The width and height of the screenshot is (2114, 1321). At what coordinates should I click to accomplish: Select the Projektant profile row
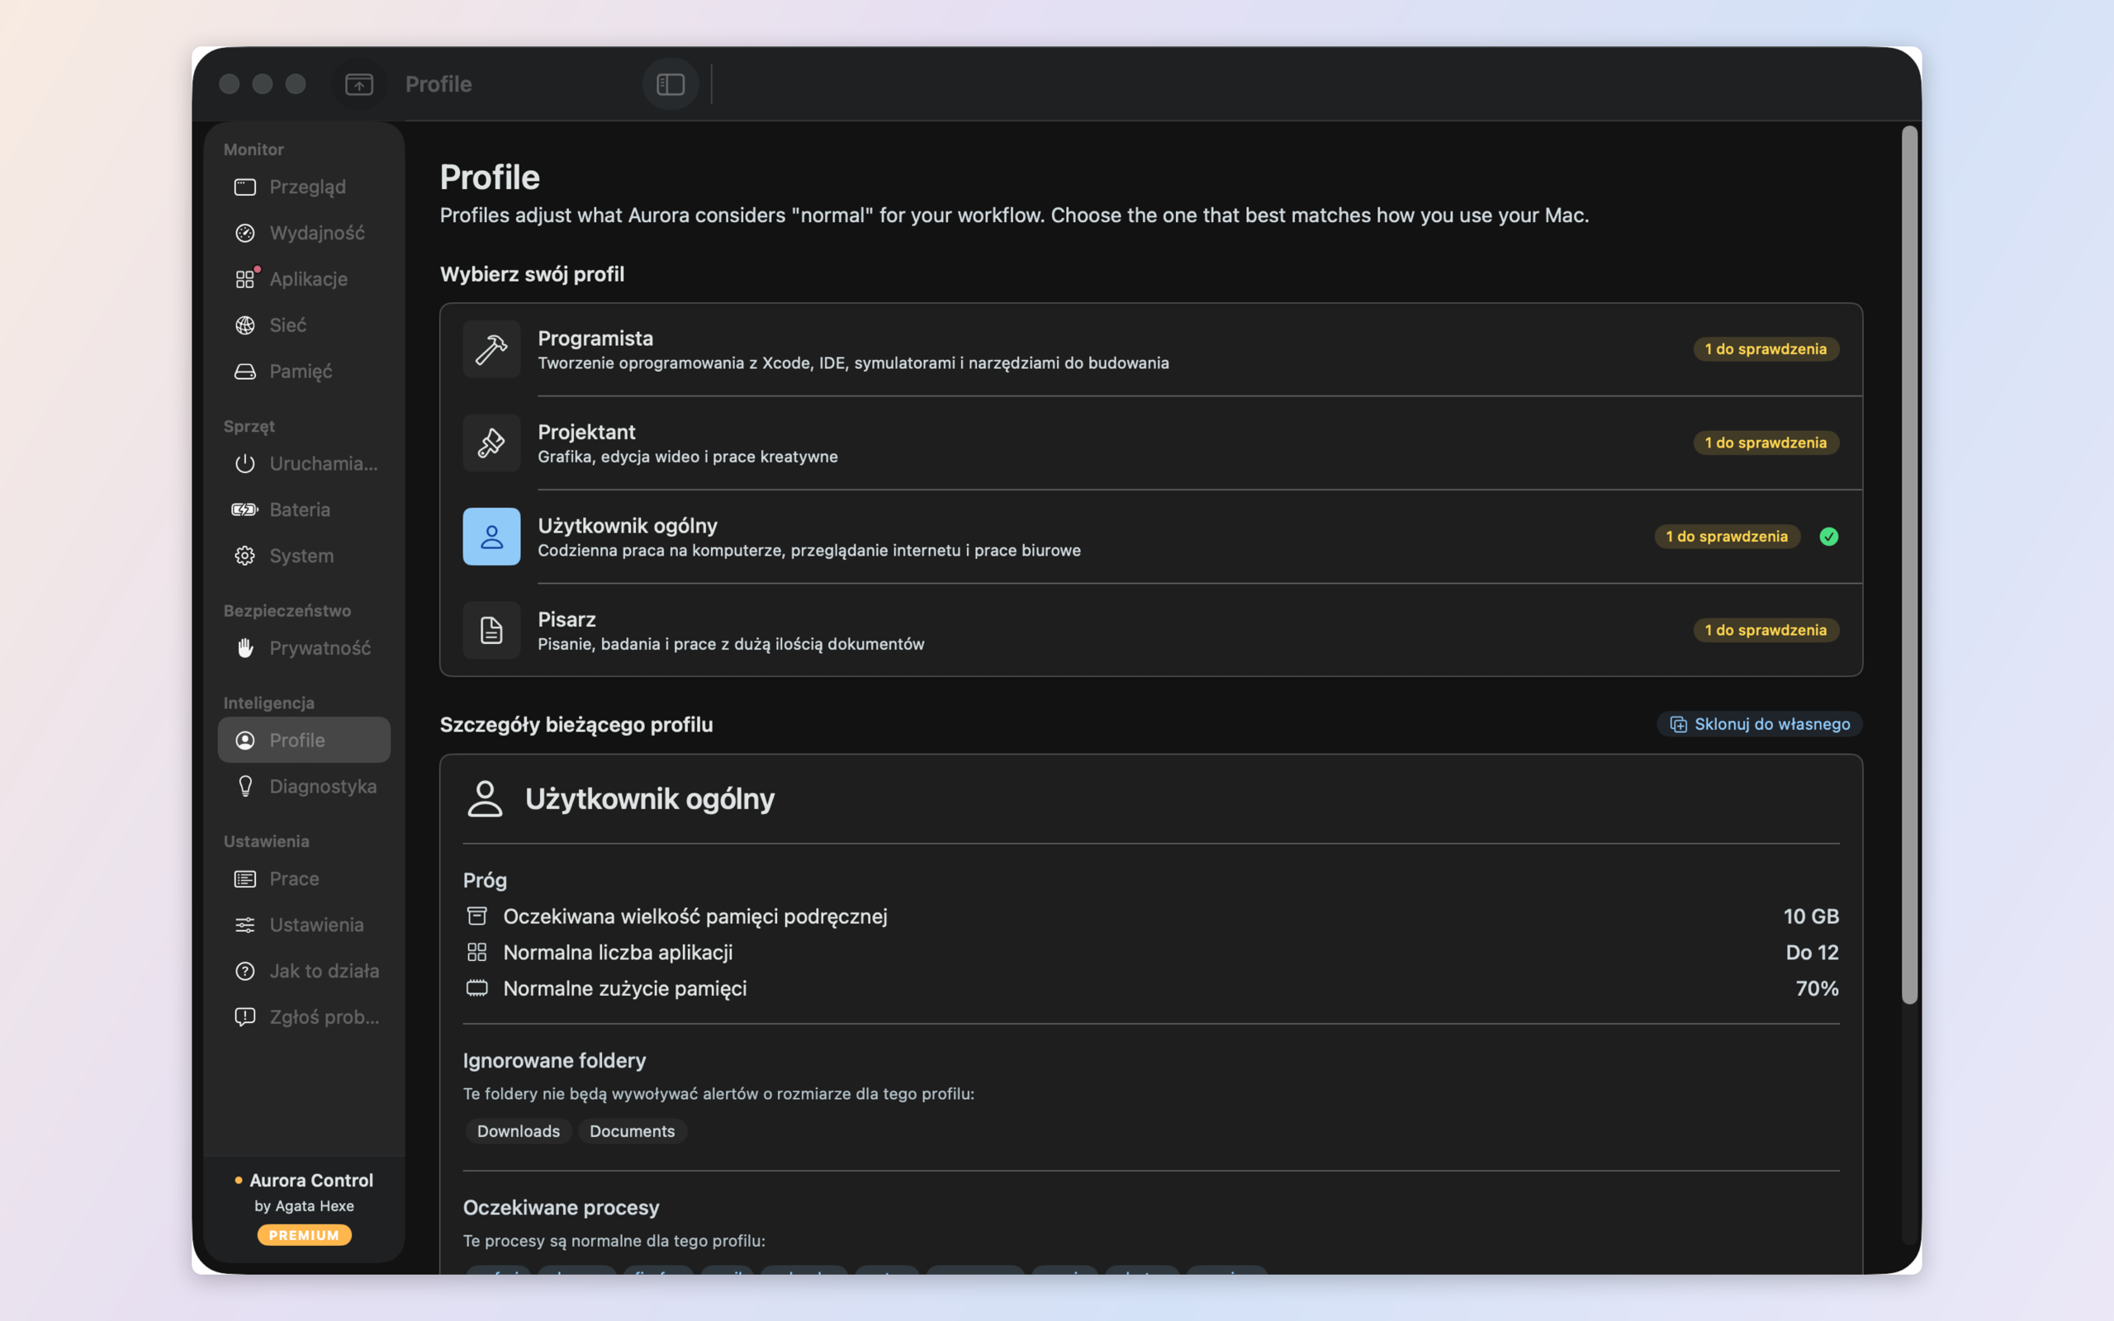[x=1150, y=443]
